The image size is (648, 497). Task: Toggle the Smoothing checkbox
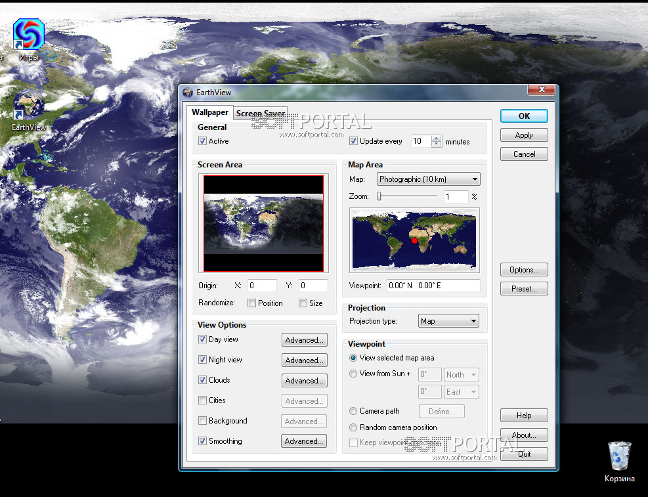pos(202,441)
